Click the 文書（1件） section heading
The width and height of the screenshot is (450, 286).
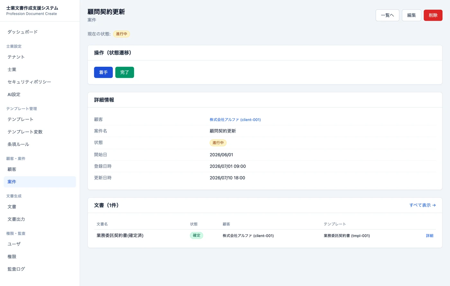106,205
